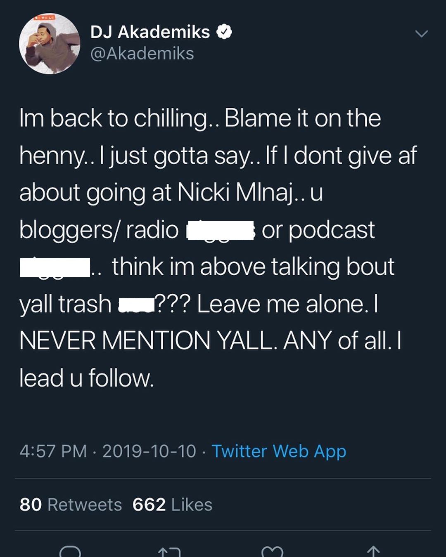Tap the reply speech bubble icon
This screenshot has width=446, height=557.
coord(70,552)
